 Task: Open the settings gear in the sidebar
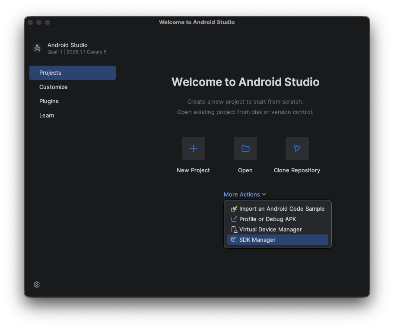37,284
